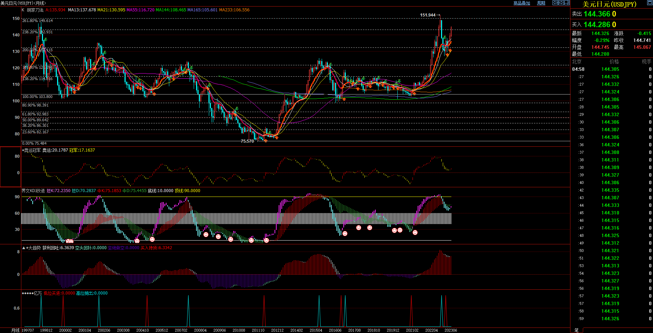Open the 商品叠加 overlay link
Image resolution: width=653 pixels, height=333 pixels.
tap(522, 3)
